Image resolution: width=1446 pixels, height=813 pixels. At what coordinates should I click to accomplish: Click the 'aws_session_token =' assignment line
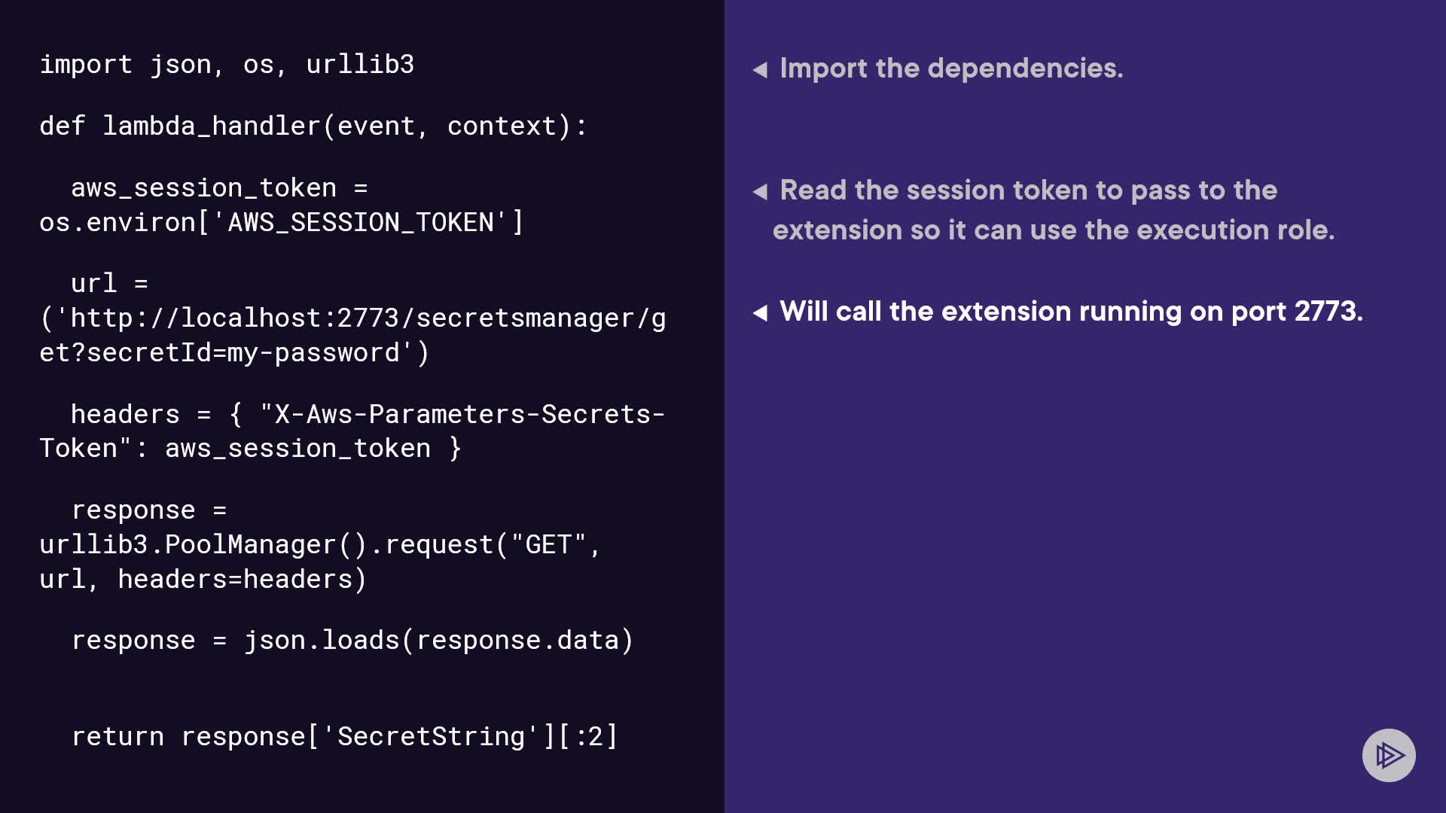[218, 188]
